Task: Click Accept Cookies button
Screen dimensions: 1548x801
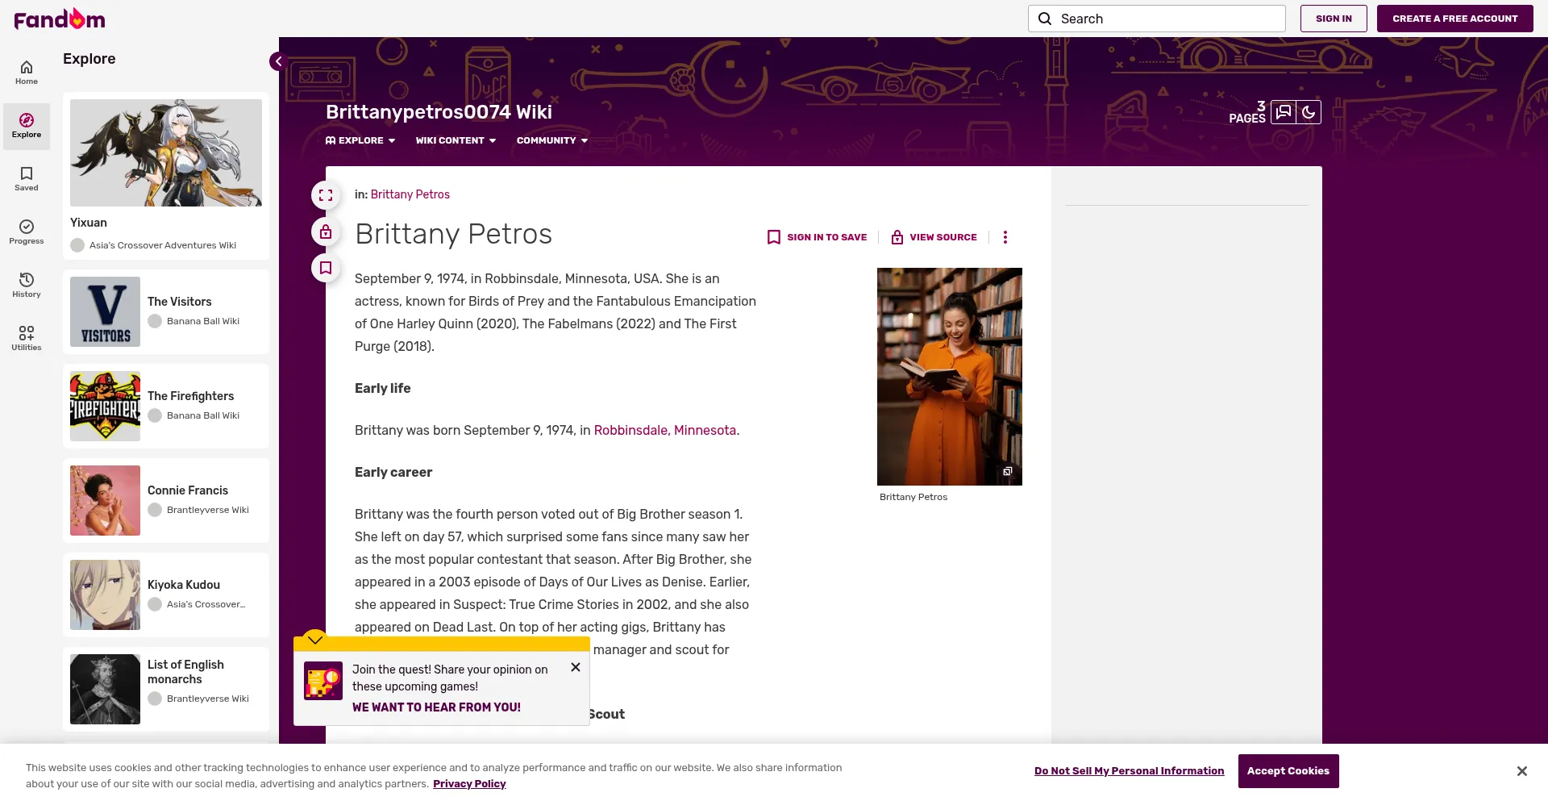Action: tap(1288, 771)
